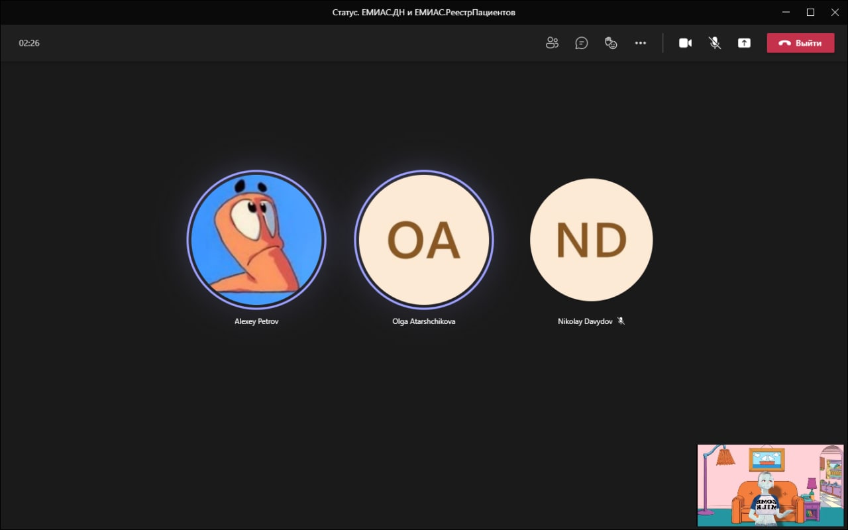Image resolution: width=848 pixels, height=530 pixels.
Task: Click the self-view video preview
Action: click(x=770, y=486)
